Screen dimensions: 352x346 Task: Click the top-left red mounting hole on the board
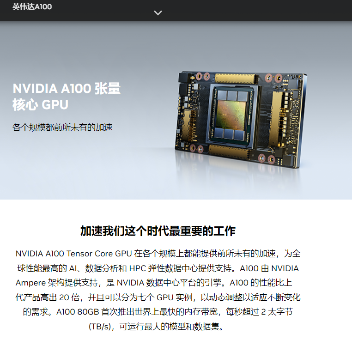coord(199,76)
